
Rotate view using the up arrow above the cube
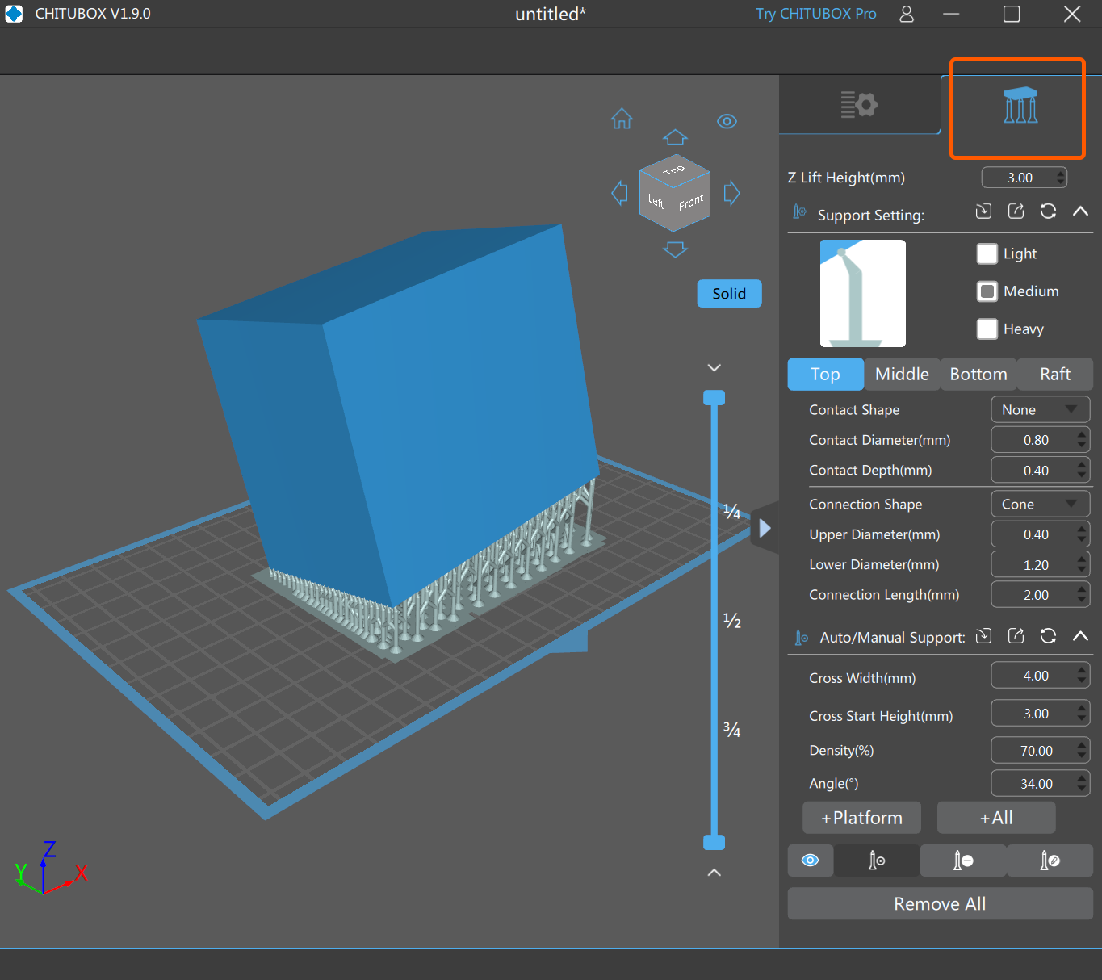[x=675, y=137]
